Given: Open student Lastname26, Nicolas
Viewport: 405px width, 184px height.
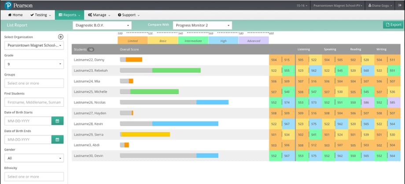Looking at the screenshot, I should tap(90, 102).
